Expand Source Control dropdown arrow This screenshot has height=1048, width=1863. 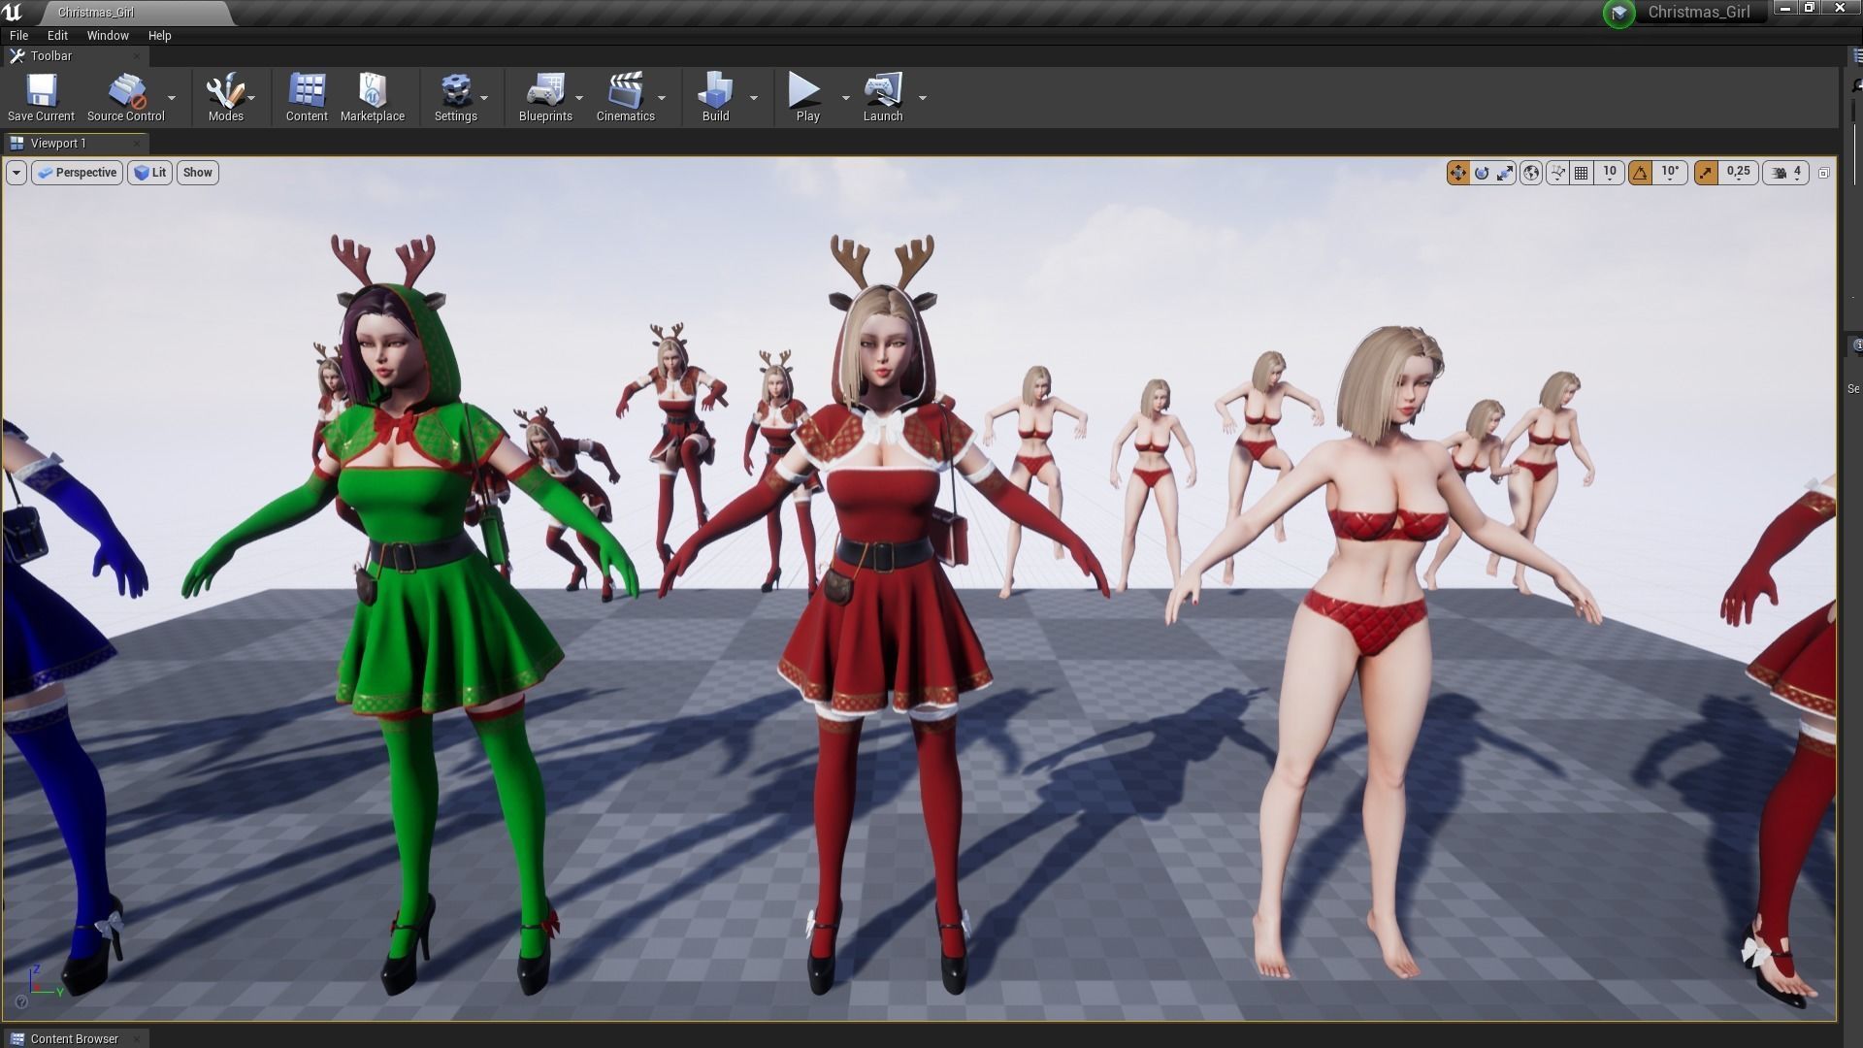click(172, 98)
